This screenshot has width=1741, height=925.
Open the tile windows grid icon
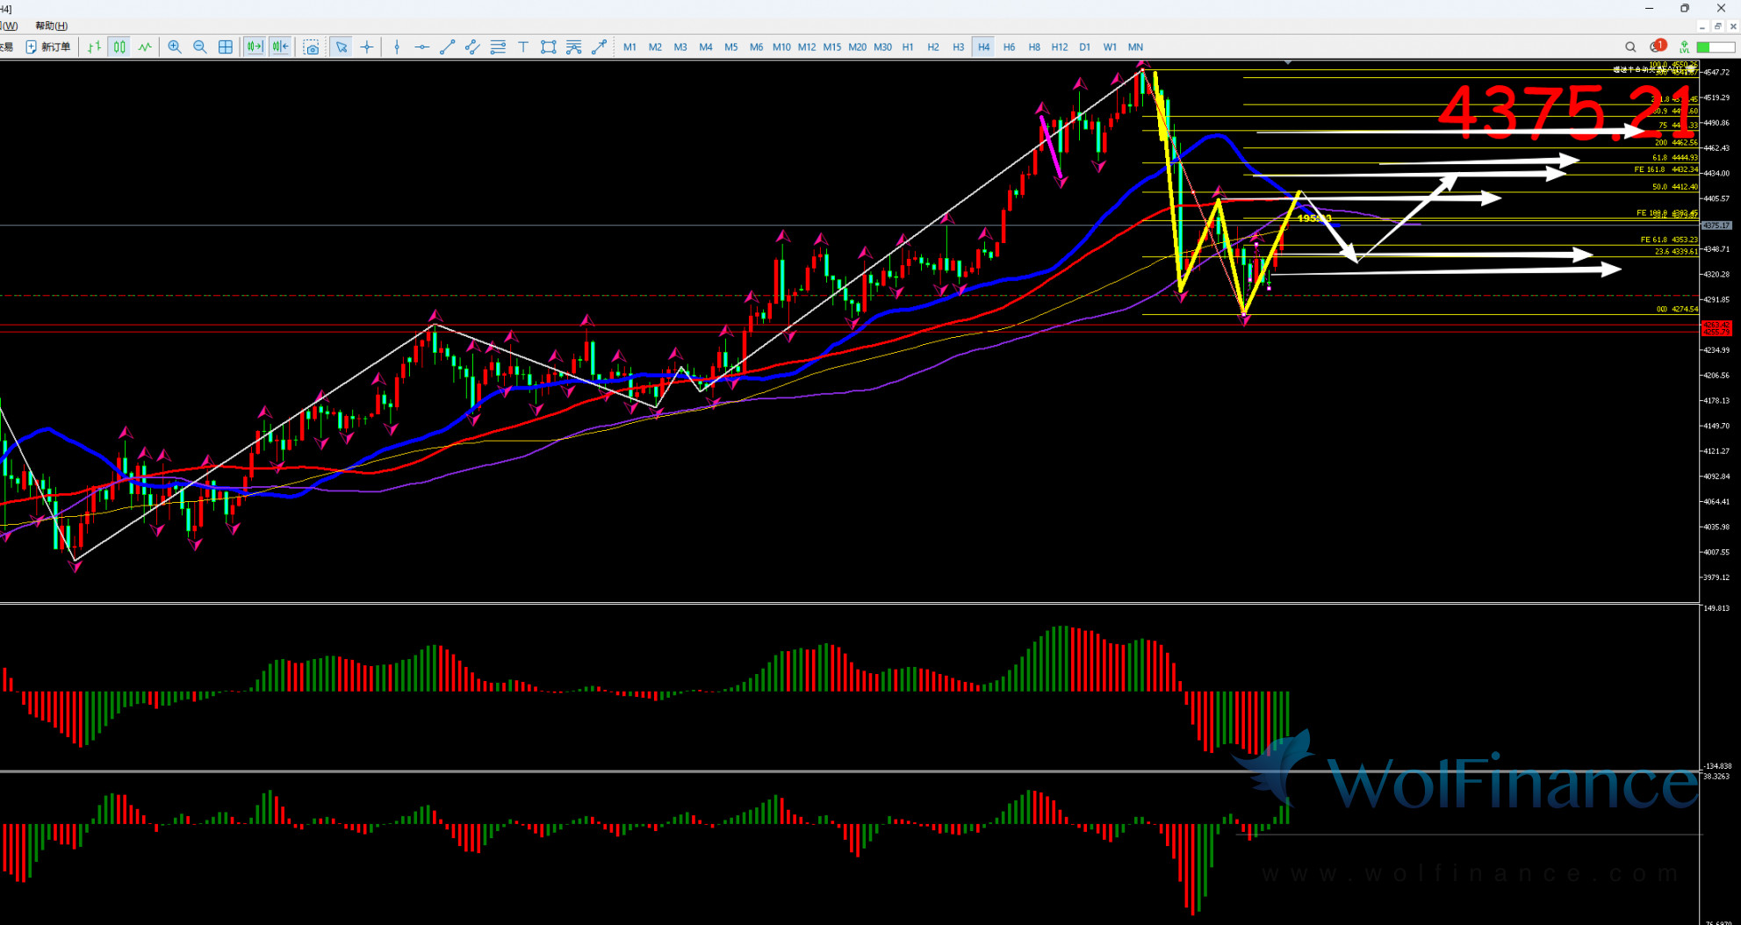226,47
